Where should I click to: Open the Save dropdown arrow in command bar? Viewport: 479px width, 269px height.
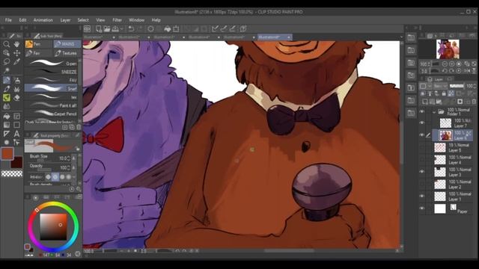tap(121, 28)
